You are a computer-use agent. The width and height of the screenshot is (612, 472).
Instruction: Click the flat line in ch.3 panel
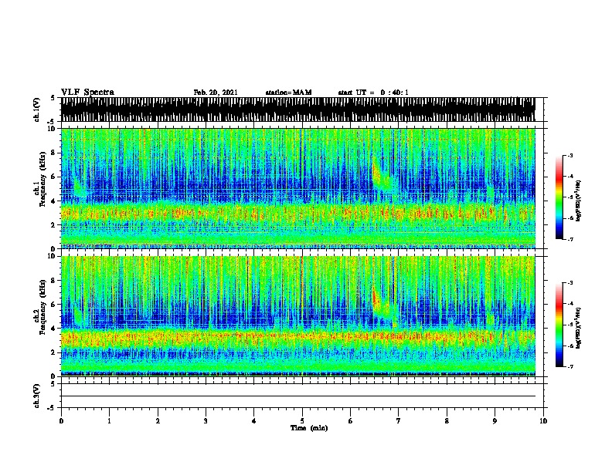(x=298, y=396)
